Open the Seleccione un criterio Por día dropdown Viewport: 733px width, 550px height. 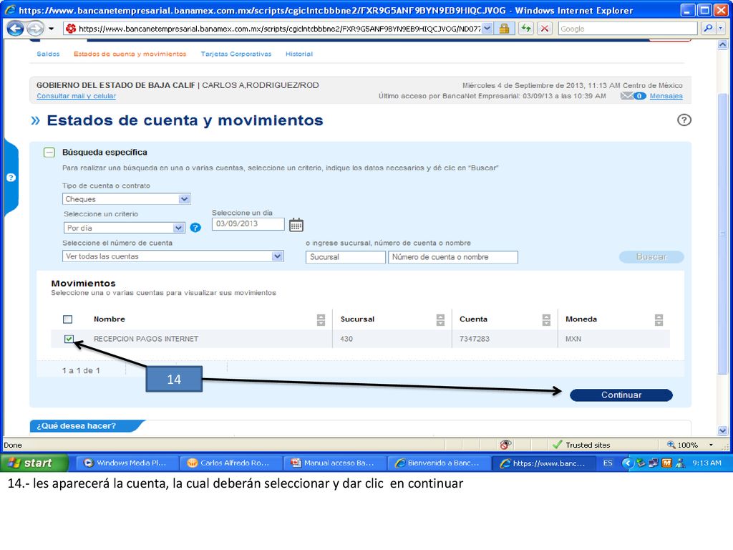tap(124, 228)
